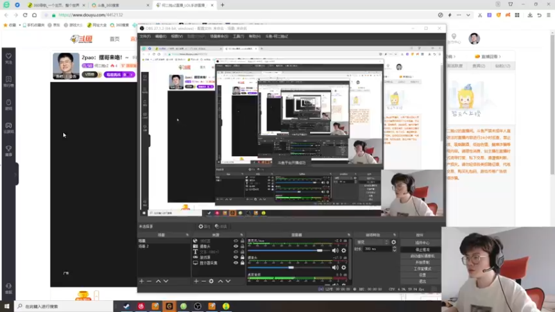
Task: Click the 停止推流 button
Action: click(x=422, y=250)
